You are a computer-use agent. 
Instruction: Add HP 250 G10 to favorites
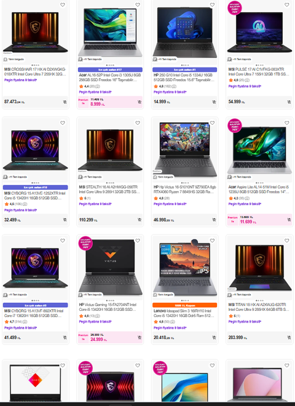point(212,5)
